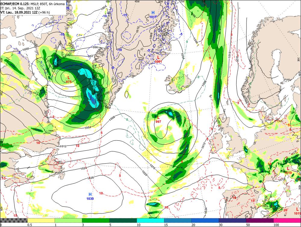Click the cyan 10–15 legend swatch
This screenshot has width=301, height=227.
click(150, 220)
